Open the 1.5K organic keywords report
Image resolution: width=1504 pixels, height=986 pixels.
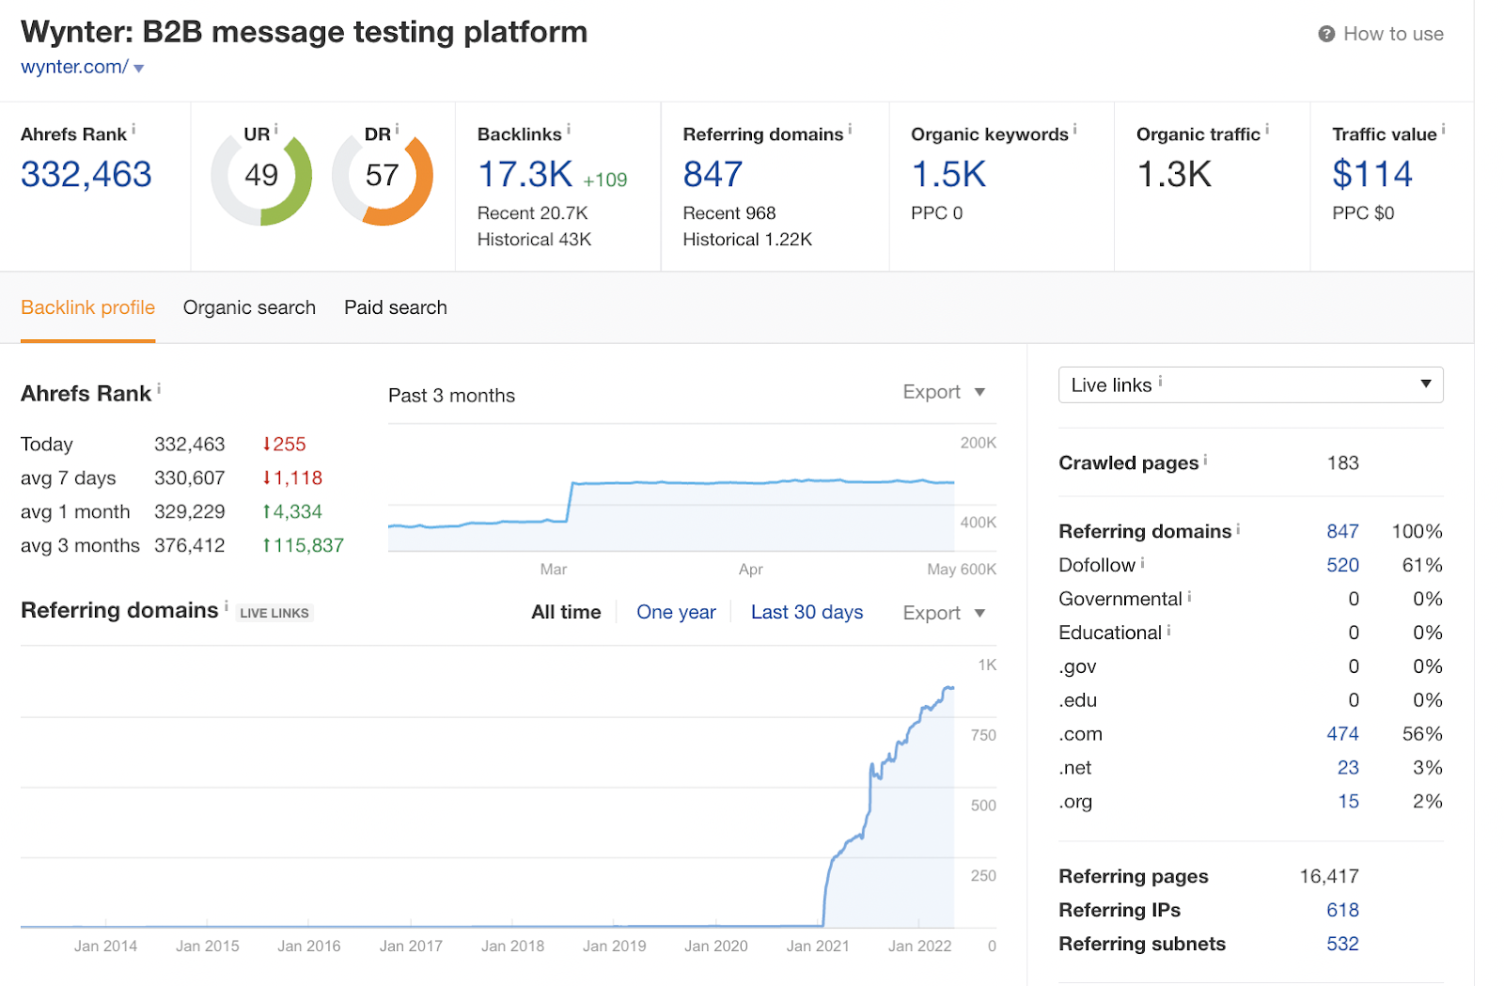click(948, 175)
